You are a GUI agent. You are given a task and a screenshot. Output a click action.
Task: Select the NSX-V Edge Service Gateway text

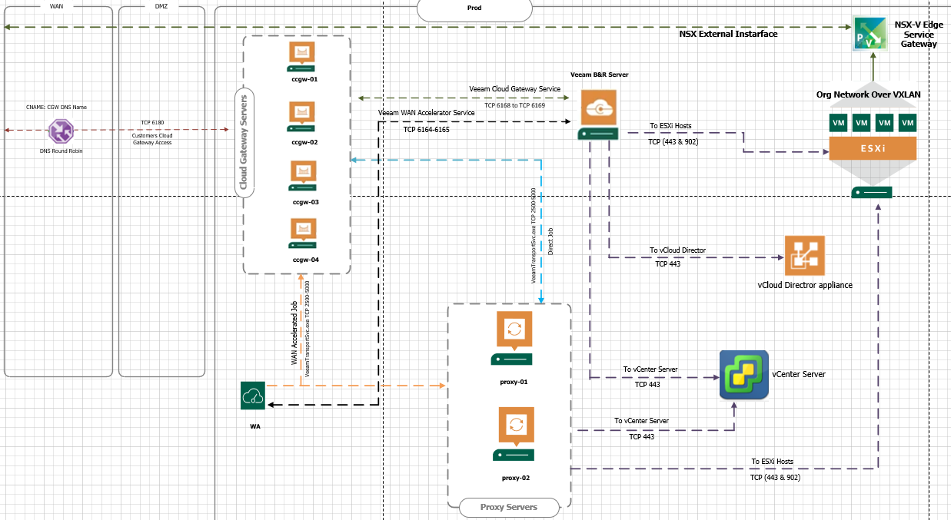919,35
